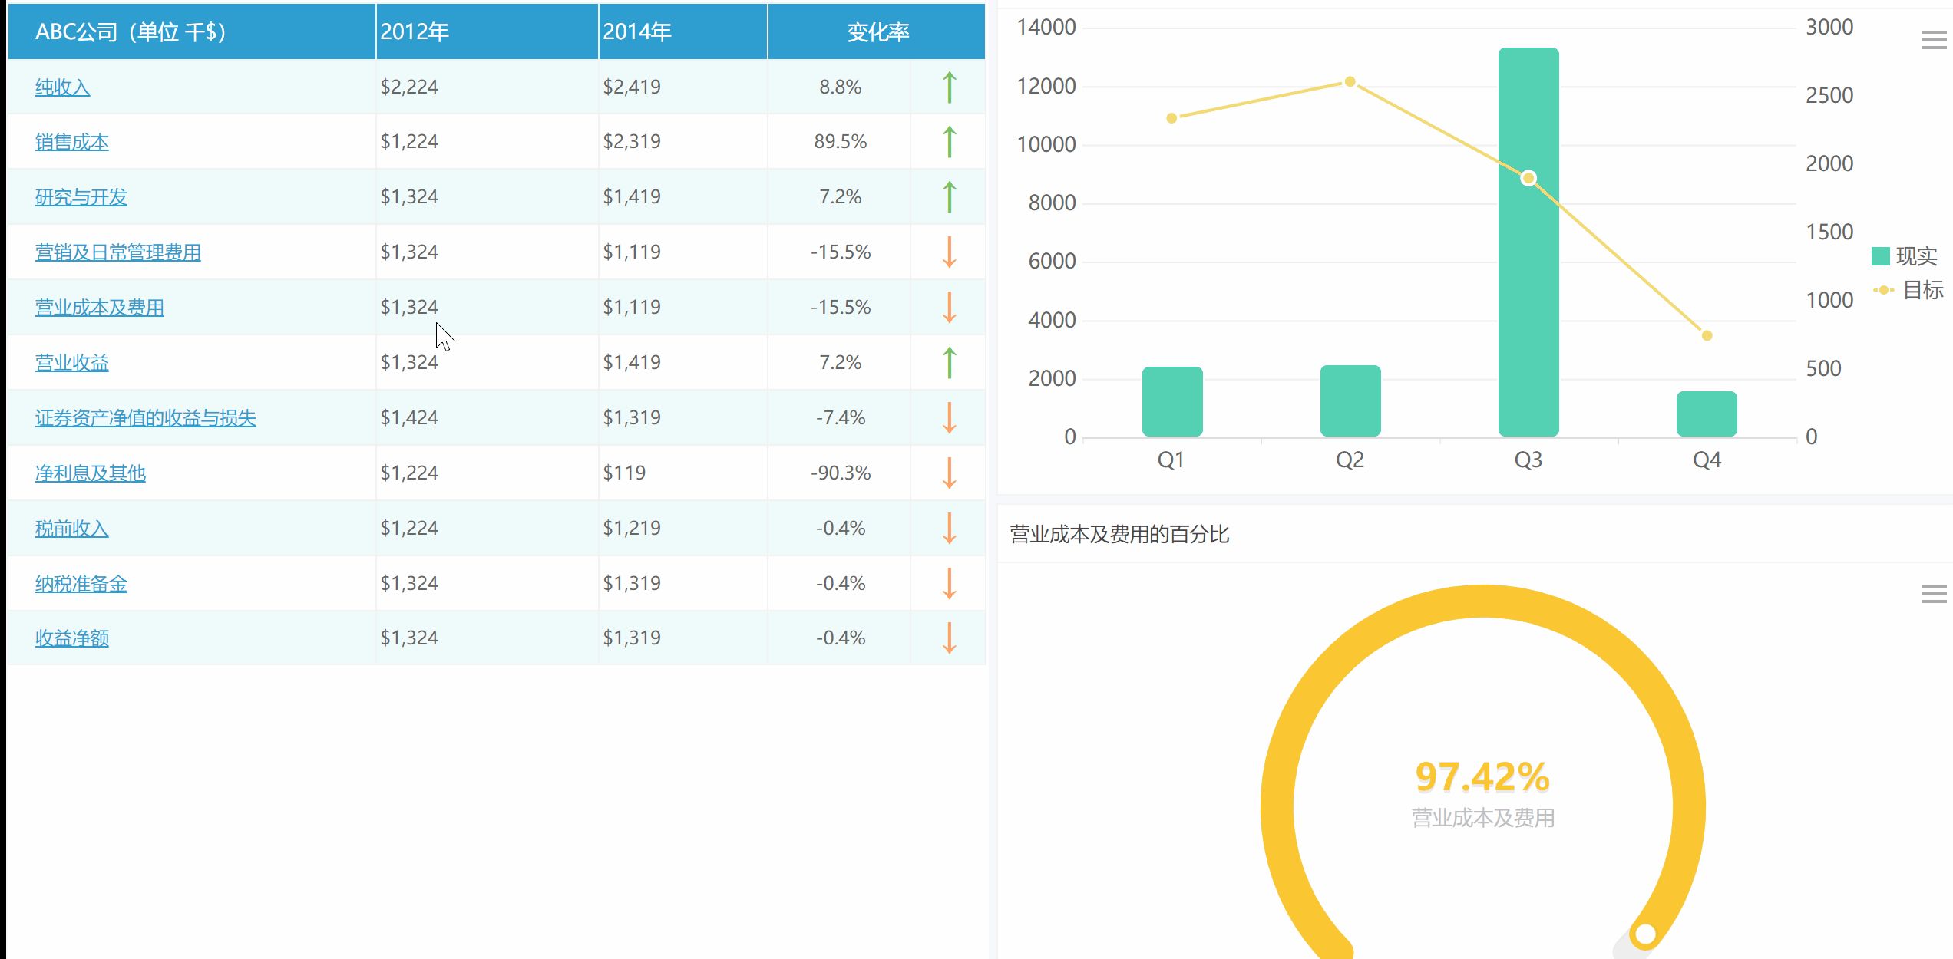Click the green 现实 legend swatch

click(x=1879, y=256)
